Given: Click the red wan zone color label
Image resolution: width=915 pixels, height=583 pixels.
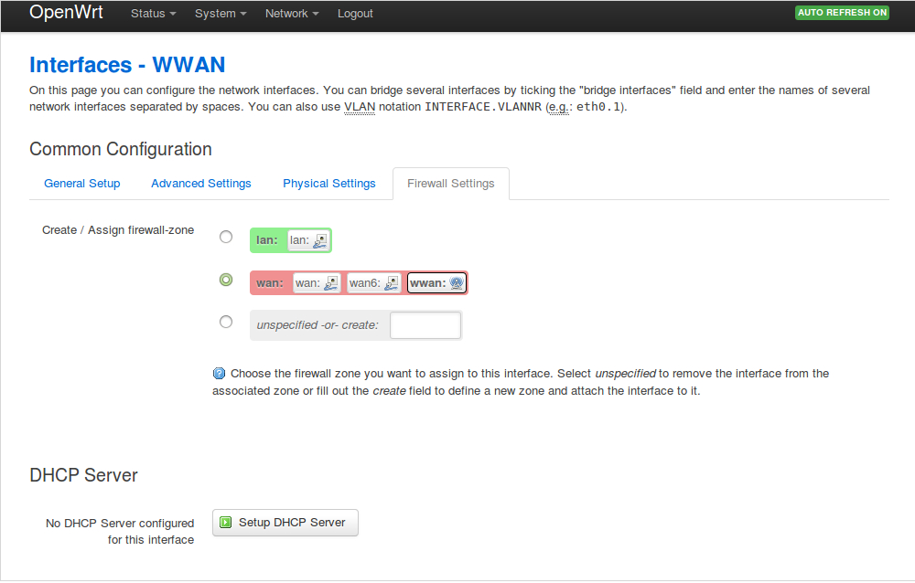Looking at the screenshot, I should coord(269,283).
